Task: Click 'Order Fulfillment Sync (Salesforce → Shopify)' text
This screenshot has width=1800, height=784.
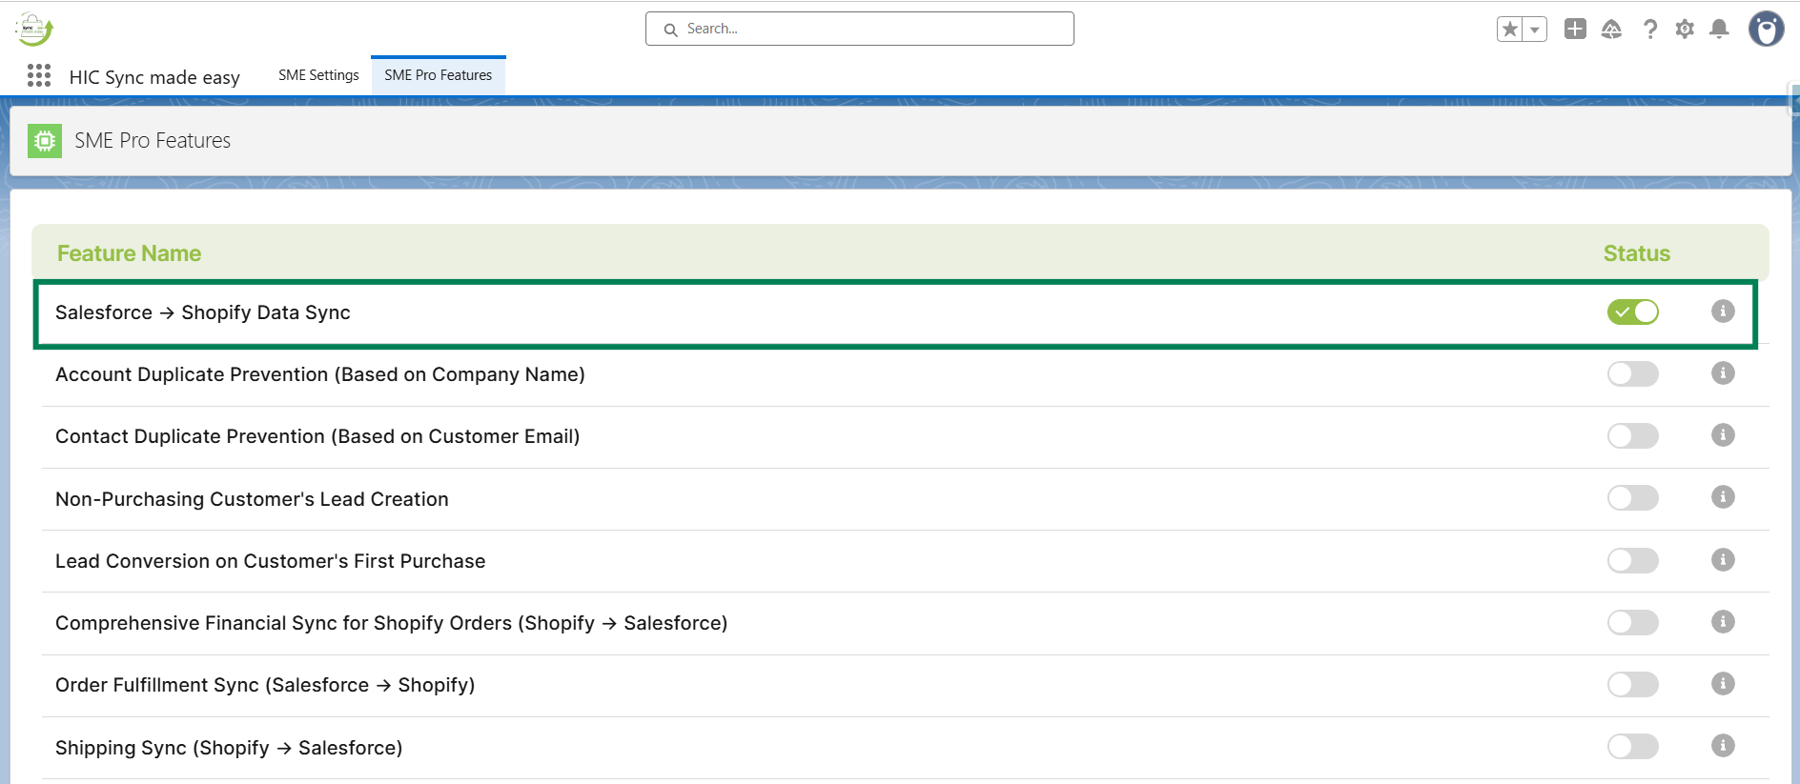Action: coord(265,685)
